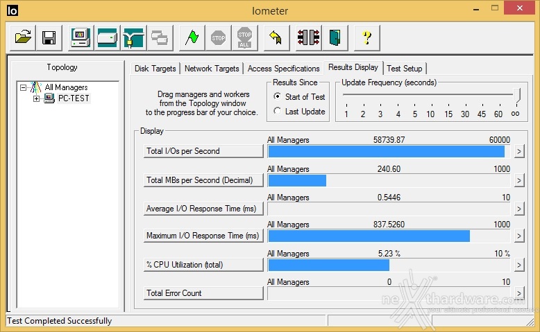This screenshot has height=332, width=540.
Task: Click Total MBs per Second (Decimal) button
Action: 203,180
